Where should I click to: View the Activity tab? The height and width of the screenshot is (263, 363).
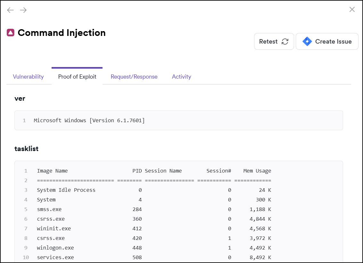click(181, 77)
